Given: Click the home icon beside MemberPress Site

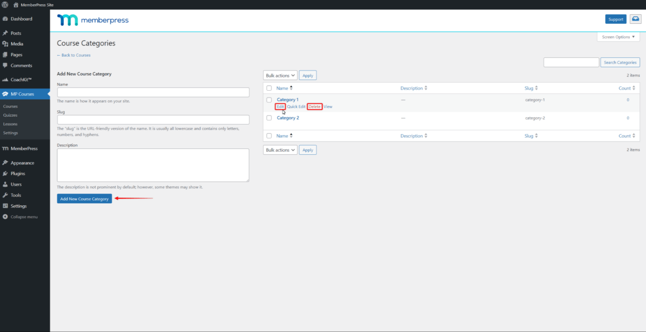Looking at the screenshot, I should (16, 4).
